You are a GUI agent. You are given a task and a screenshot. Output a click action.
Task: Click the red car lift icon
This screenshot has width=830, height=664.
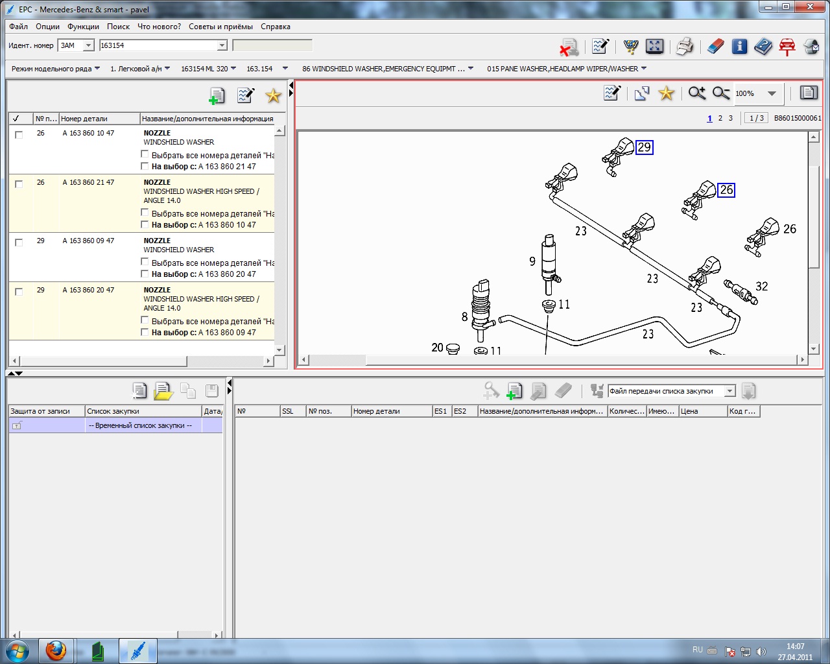click(787, 47)
